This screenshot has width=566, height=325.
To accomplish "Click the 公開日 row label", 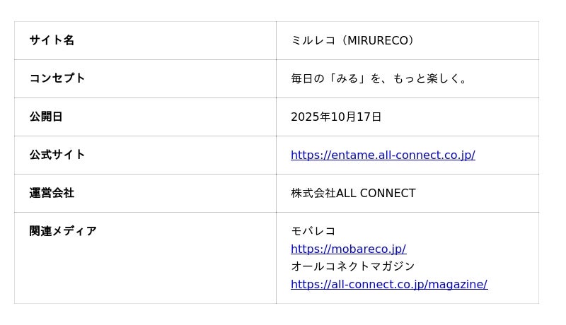I will [x=46, y=117].
